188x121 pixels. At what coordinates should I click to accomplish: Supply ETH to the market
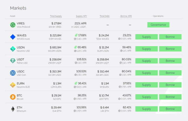click(146, 109)
